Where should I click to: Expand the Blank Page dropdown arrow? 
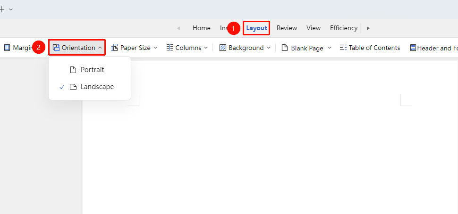(330, 48)
